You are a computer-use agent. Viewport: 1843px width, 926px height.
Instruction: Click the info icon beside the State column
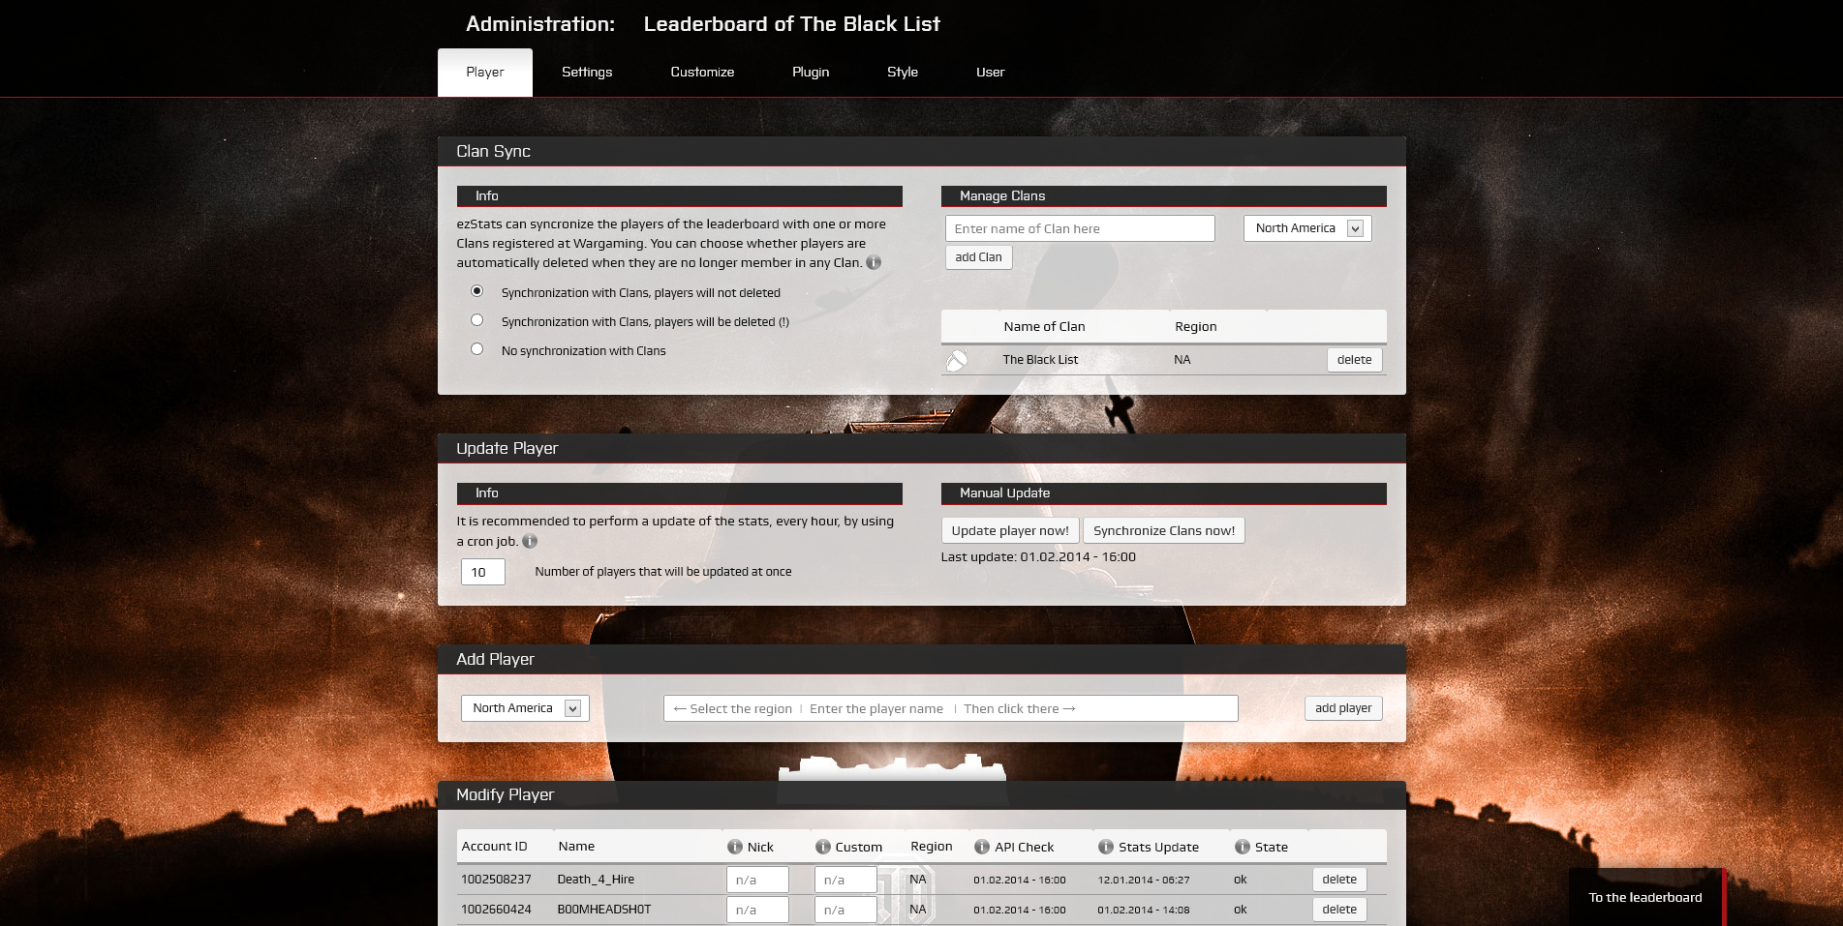1241,846
